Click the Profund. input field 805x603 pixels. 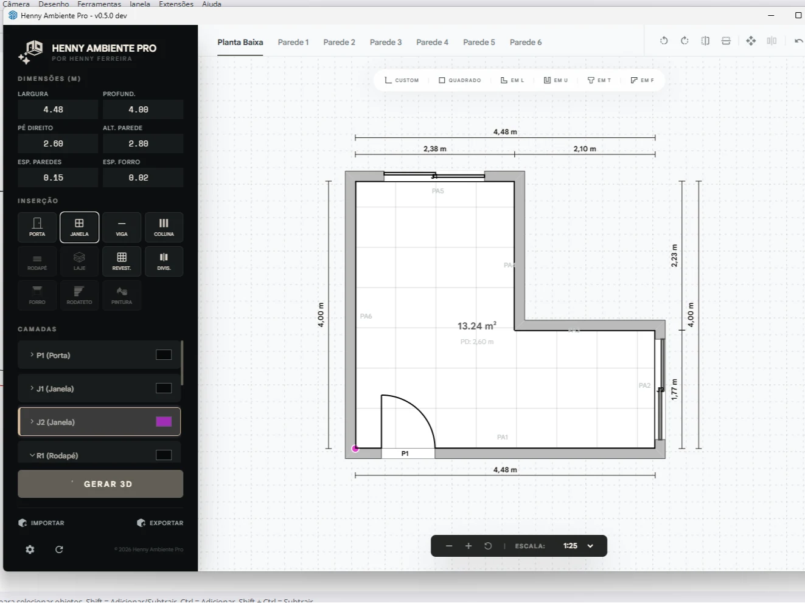click(143, 109)
